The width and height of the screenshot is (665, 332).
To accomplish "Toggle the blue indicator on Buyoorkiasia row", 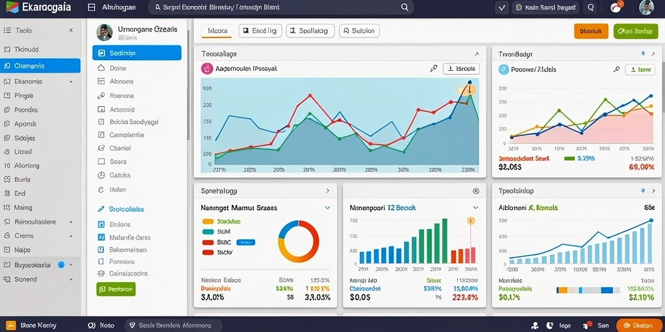I will coord(61,265).
